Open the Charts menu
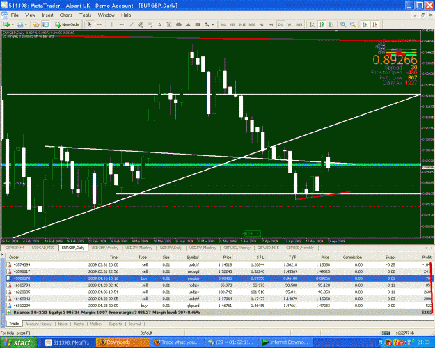Screen dimensions: 435x348 pyautogui.click(x=66, y=15)
